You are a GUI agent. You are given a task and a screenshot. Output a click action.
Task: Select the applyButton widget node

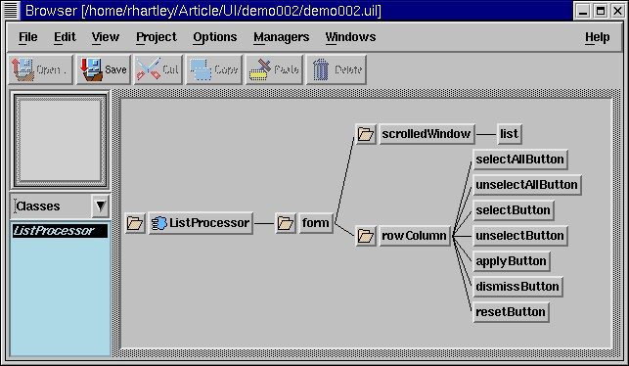tap(511, 261)
